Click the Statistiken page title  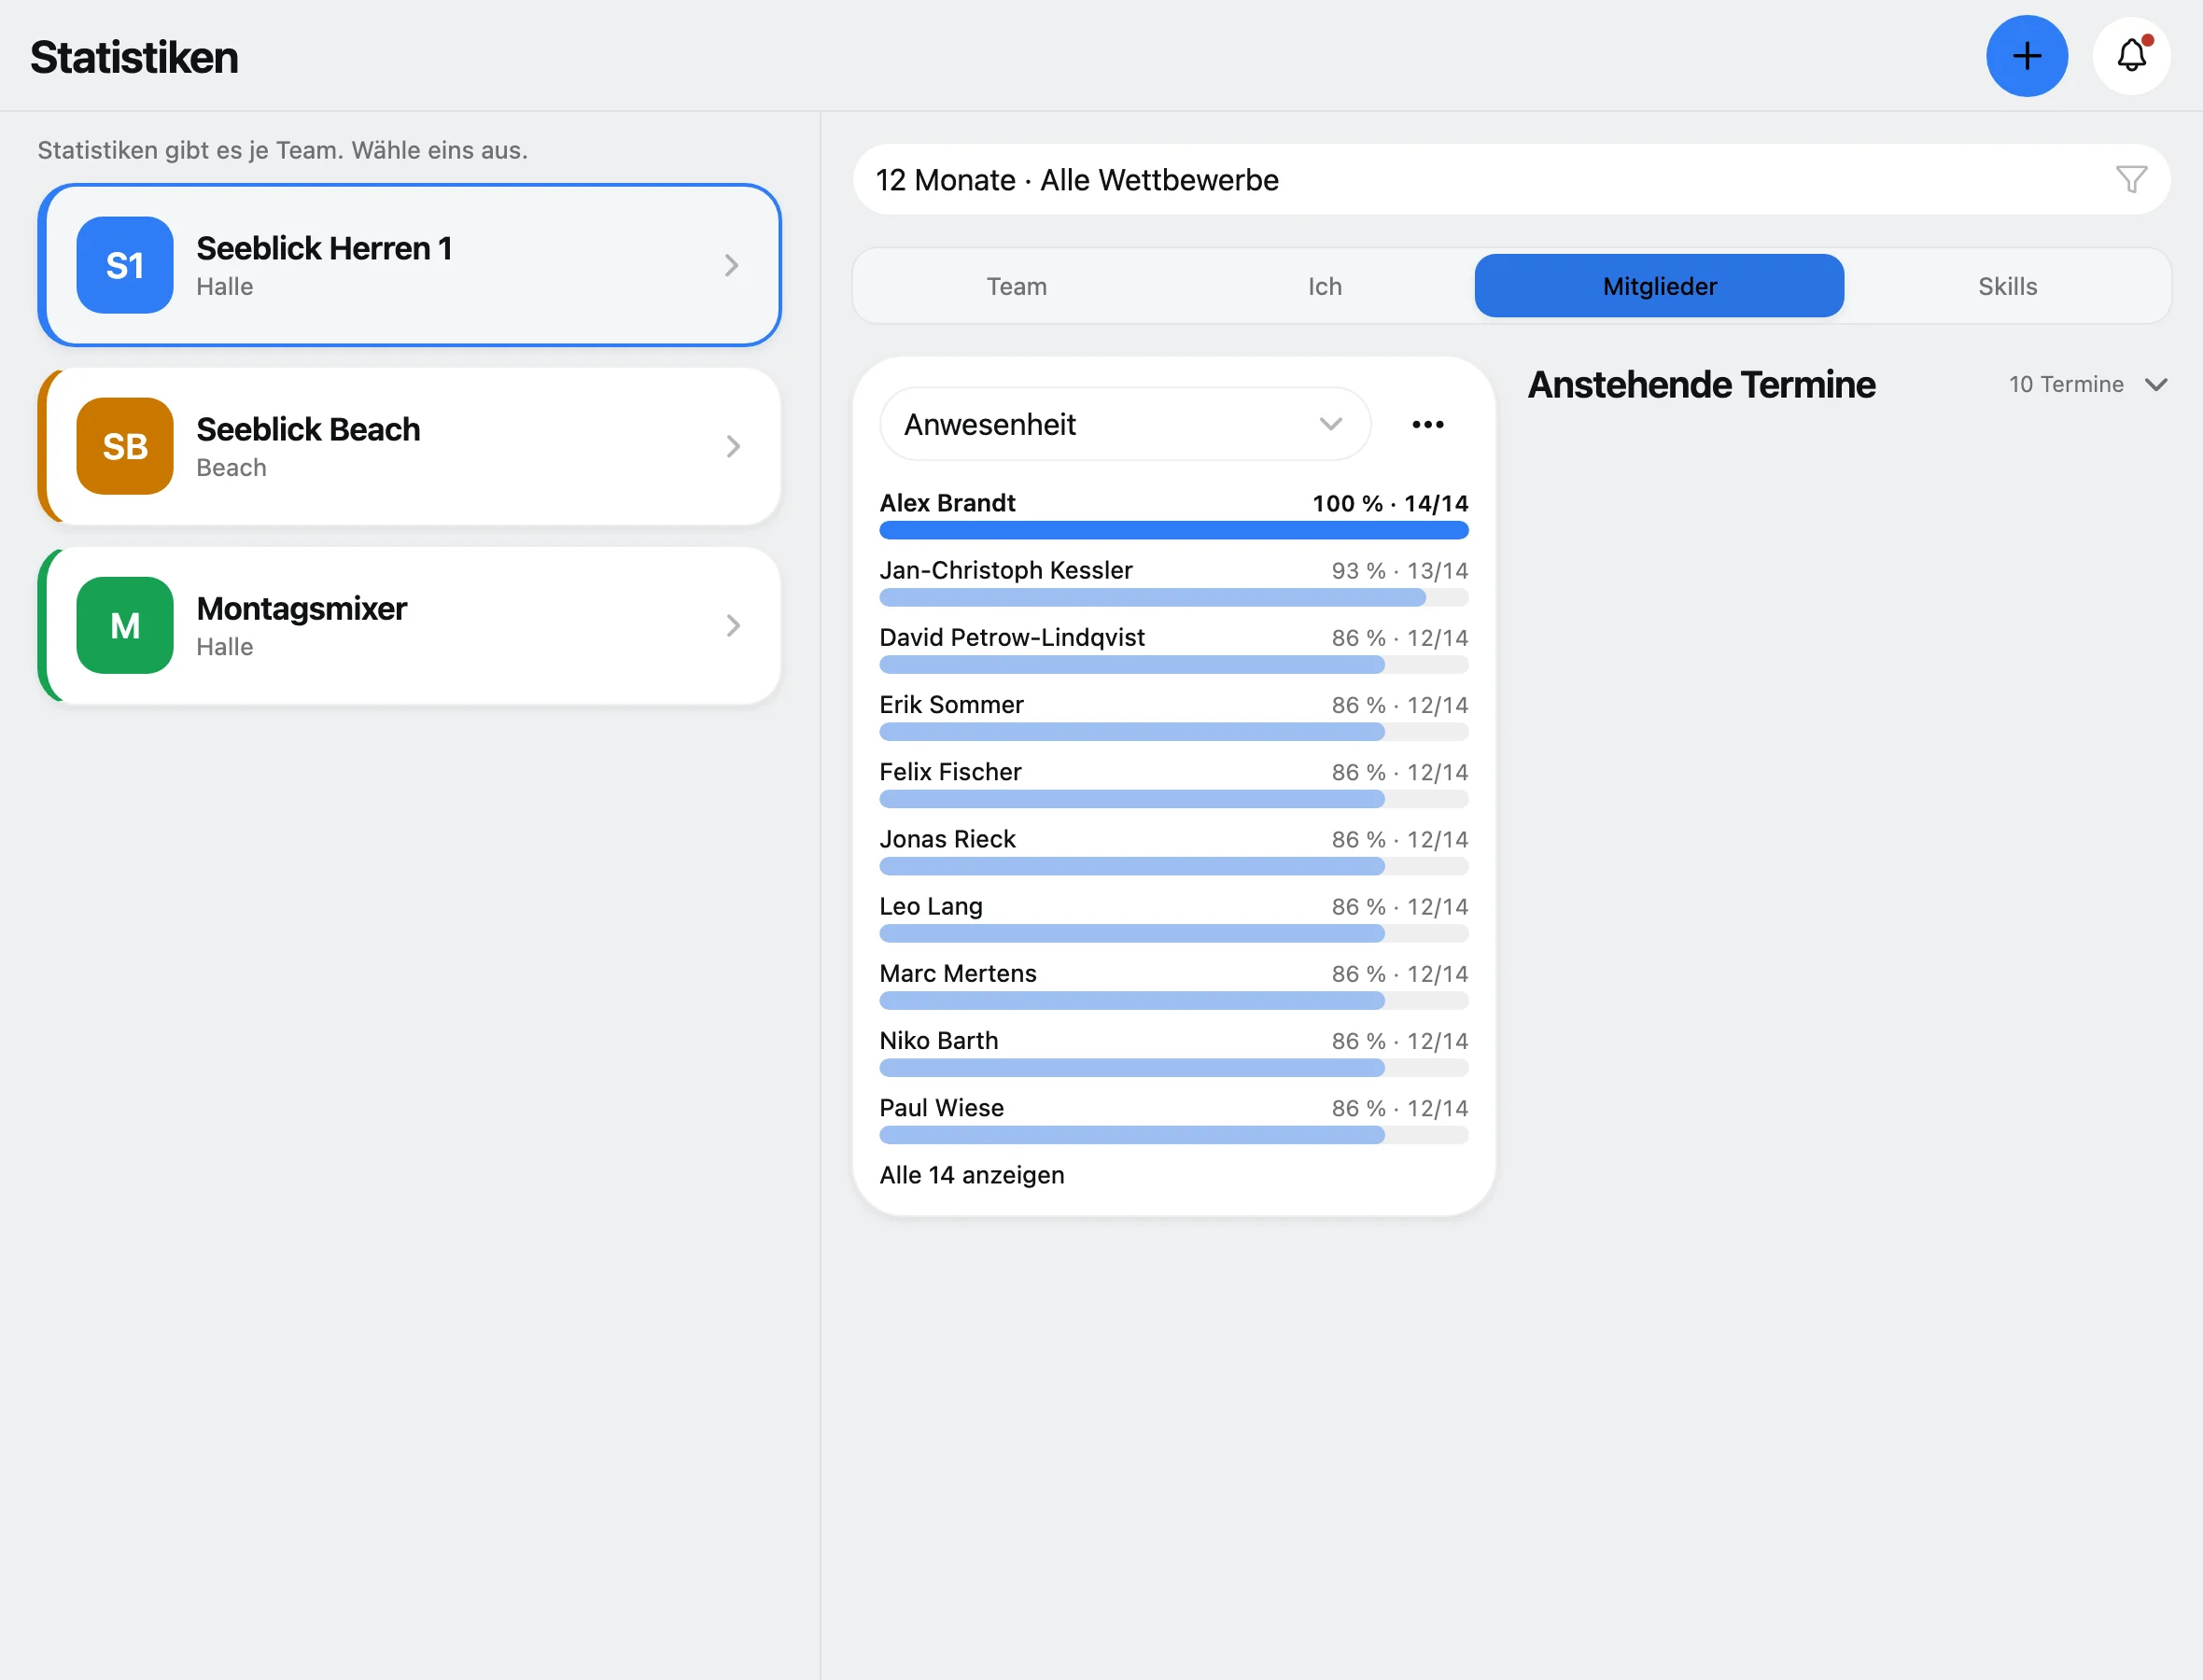click(134, 57)
